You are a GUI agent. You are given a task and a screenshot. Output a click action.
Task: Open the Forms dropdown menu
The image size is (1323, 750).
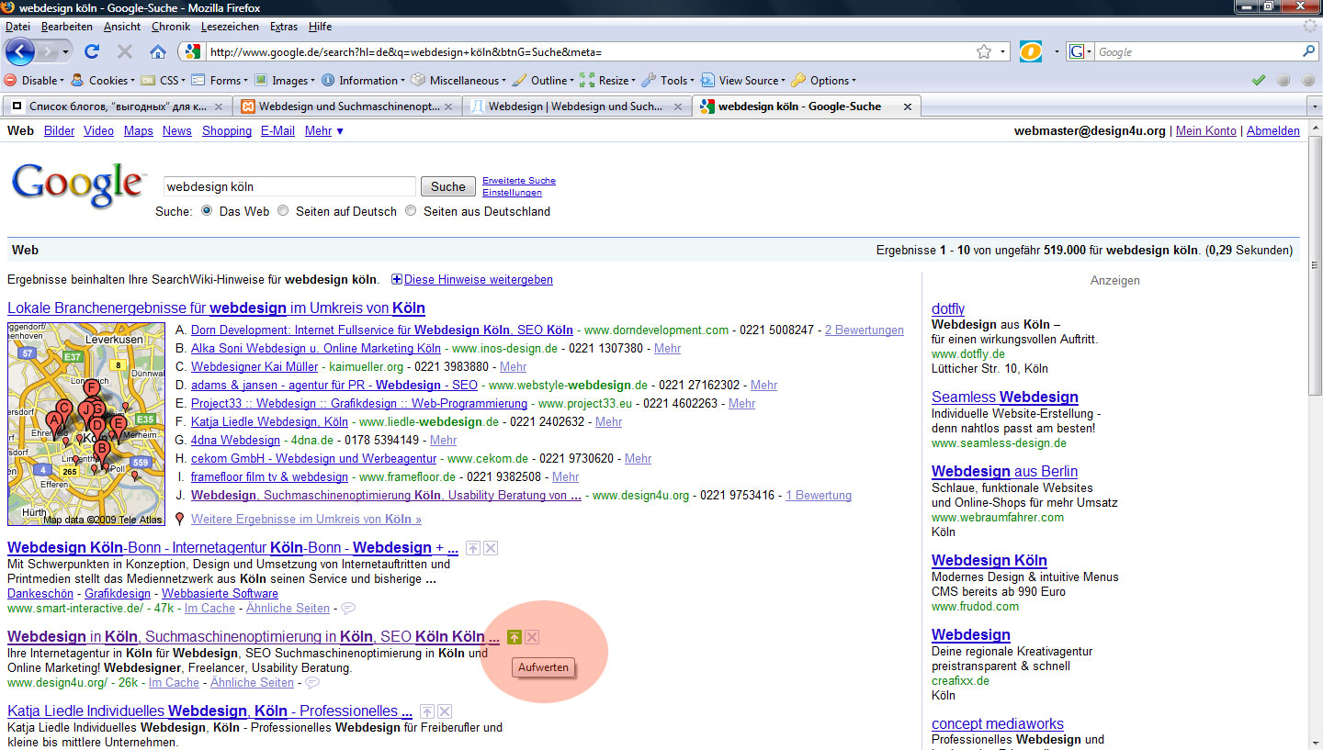[x=220, y=81]
